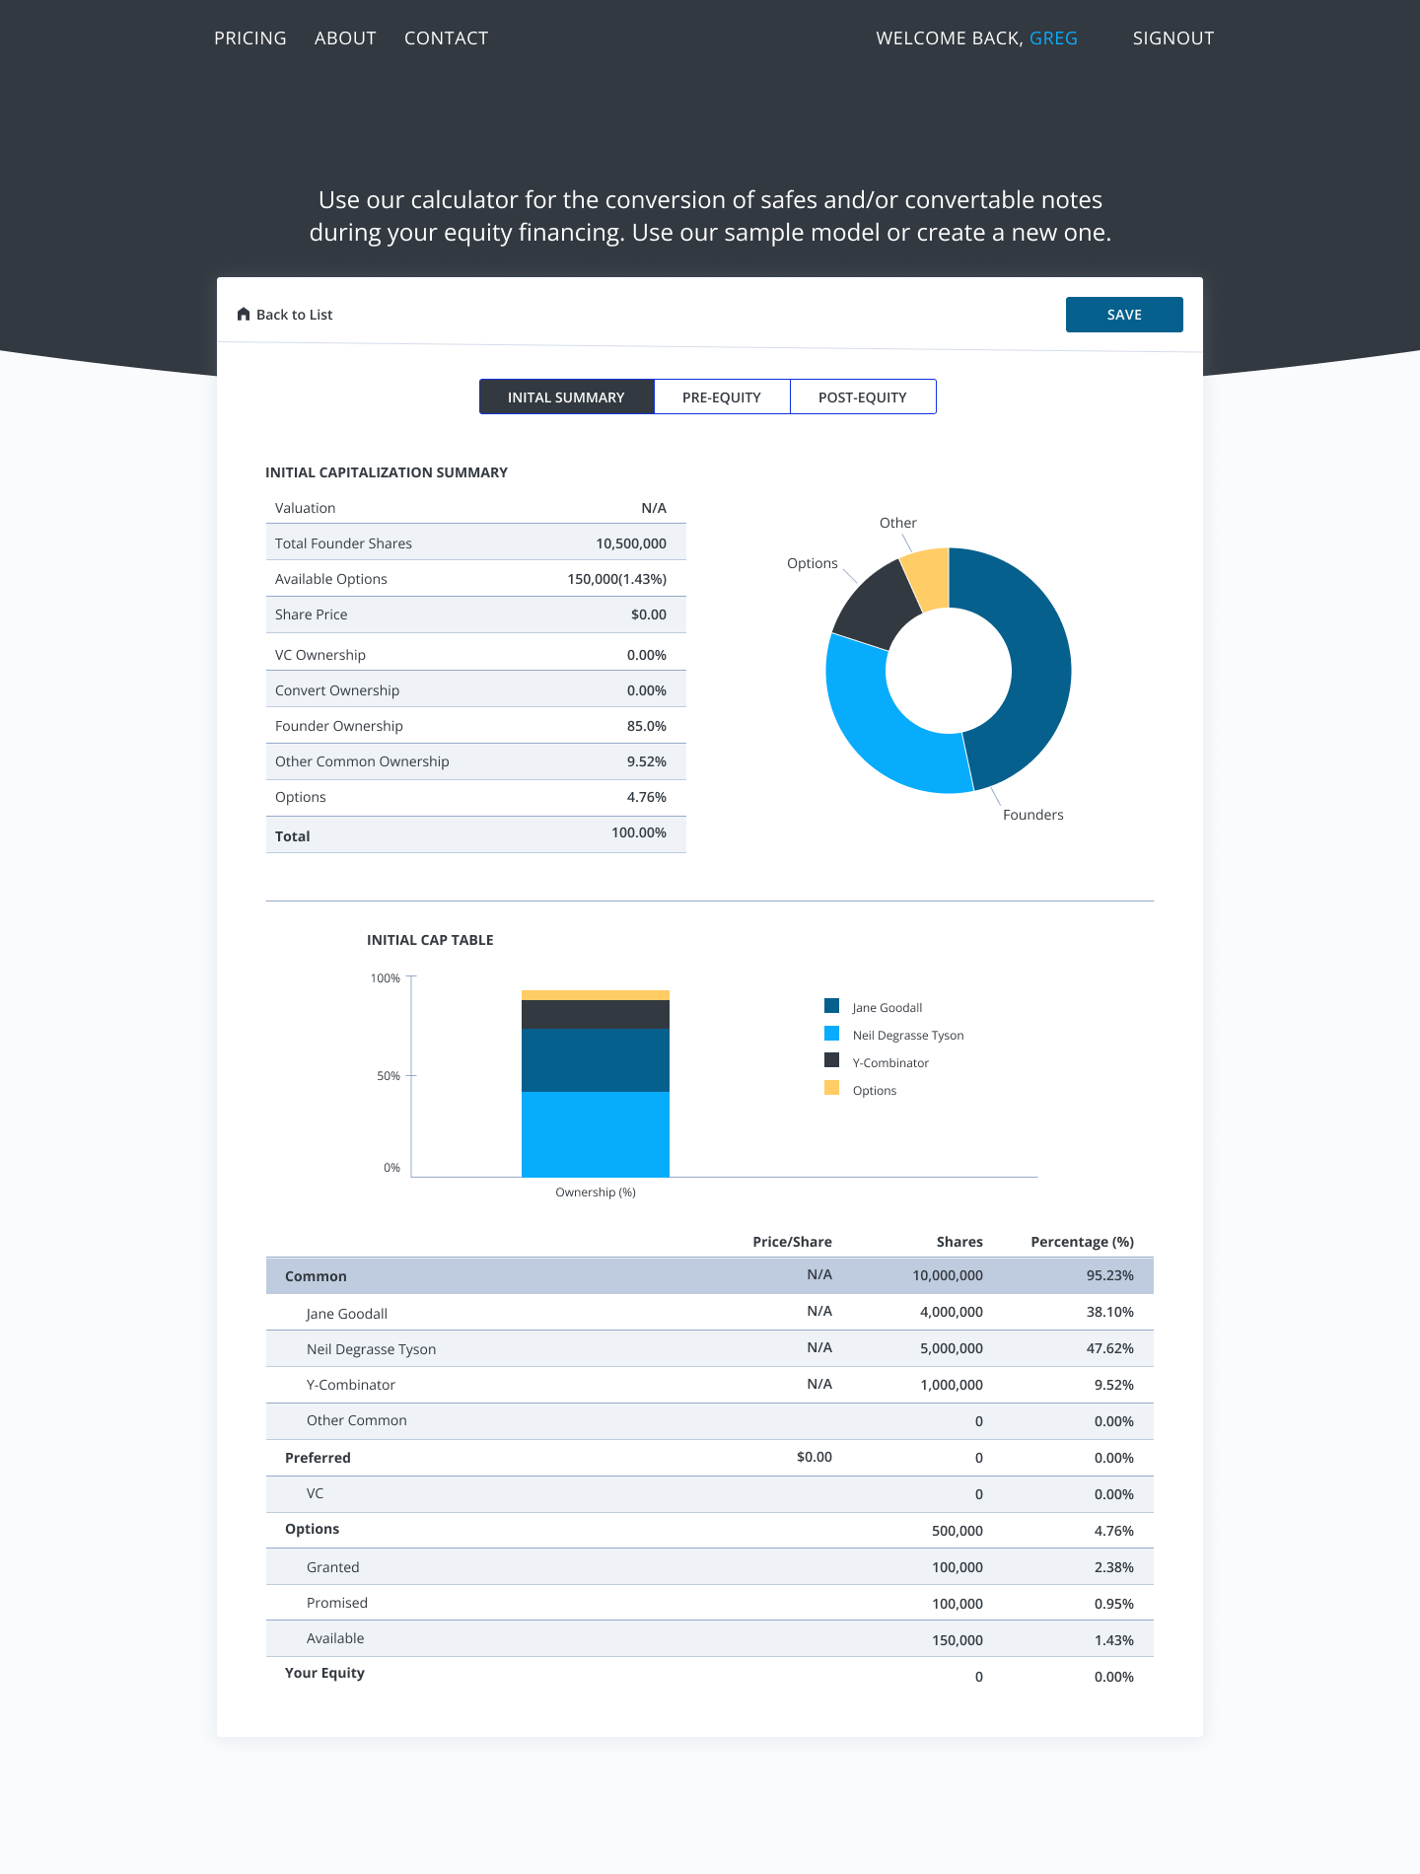1420x1874 pixels.
Task: Switch to the PRE-EQUITY tab
Action: (722, 397)
